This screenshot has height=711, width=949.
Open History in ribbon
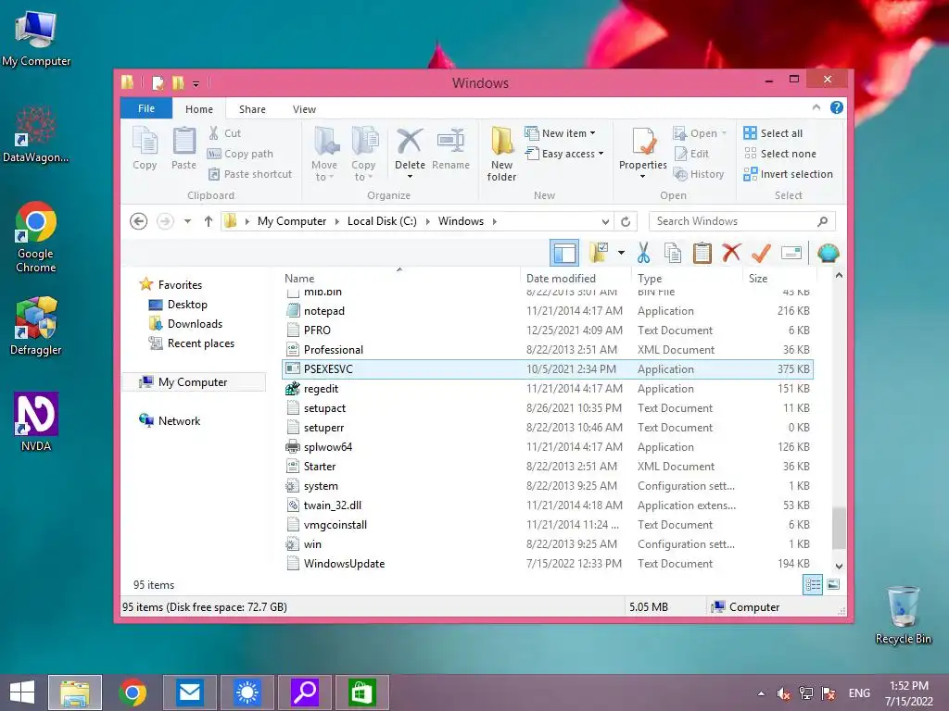click(x=699, y=174)
